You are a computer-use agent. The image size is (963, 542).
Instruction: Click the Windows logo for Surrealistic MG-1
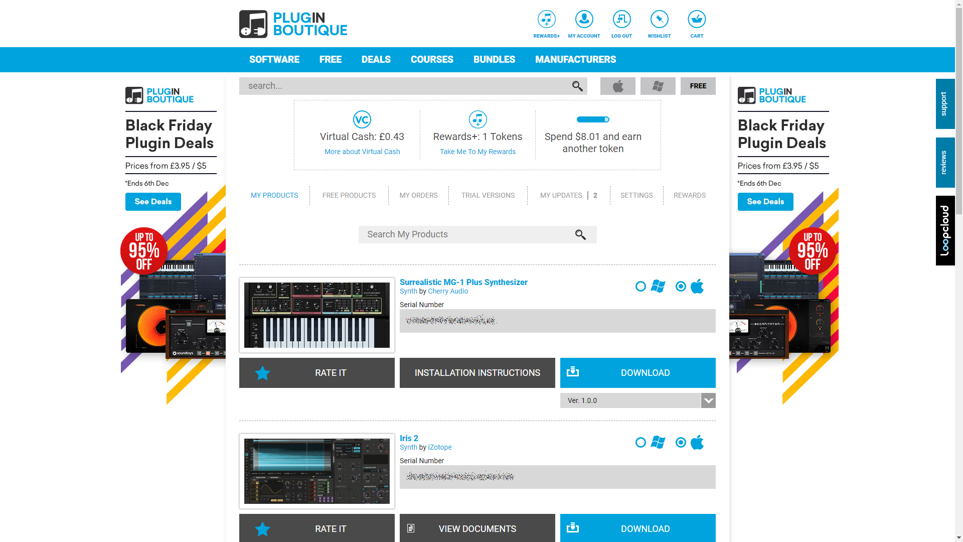point(658,286)
